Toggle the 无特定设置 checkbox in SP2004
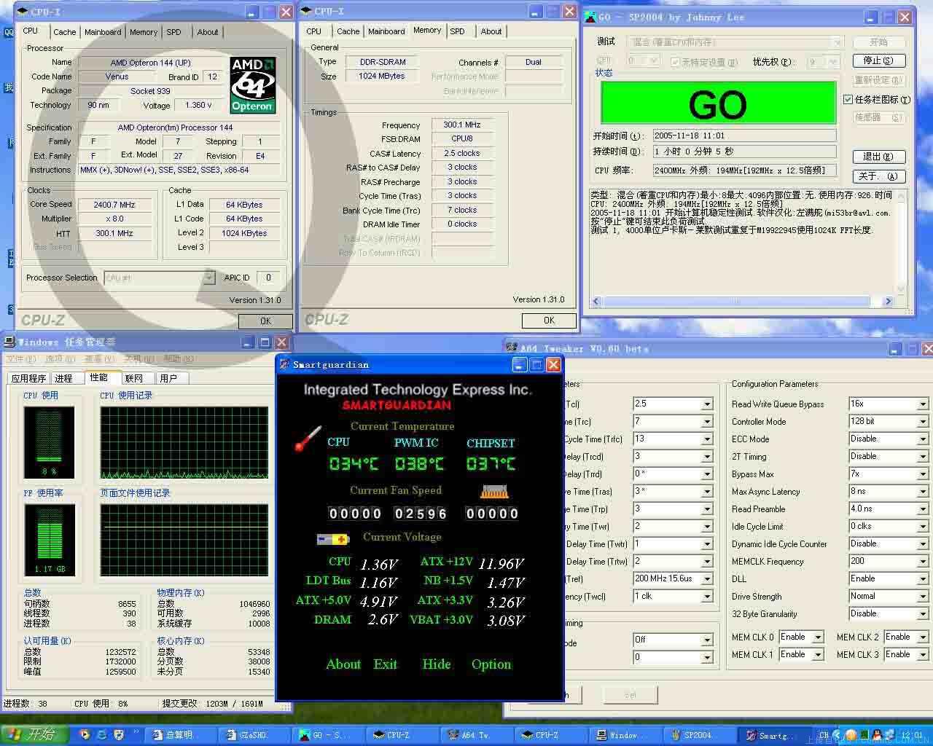 pyautogui.click(x=675, y=62)
